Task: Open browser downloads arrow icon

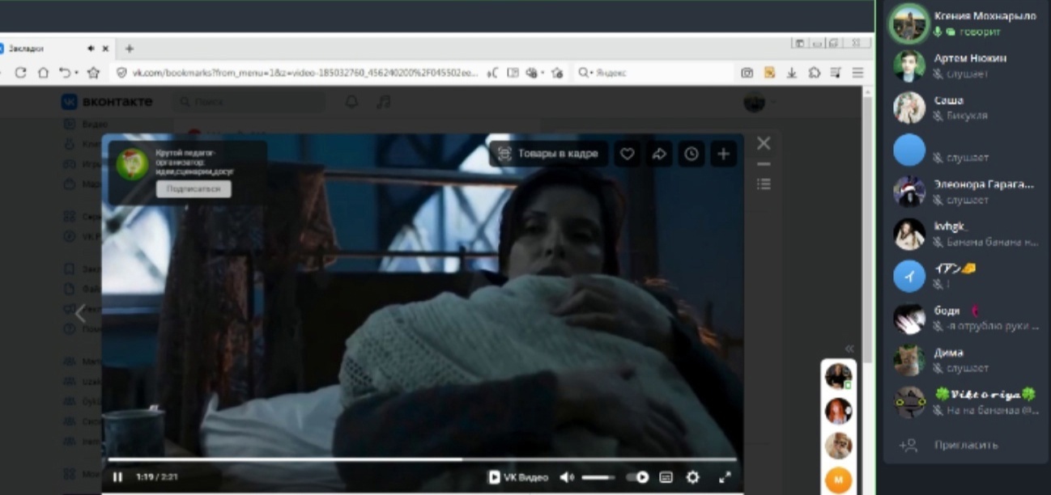Action: (792, 73)
